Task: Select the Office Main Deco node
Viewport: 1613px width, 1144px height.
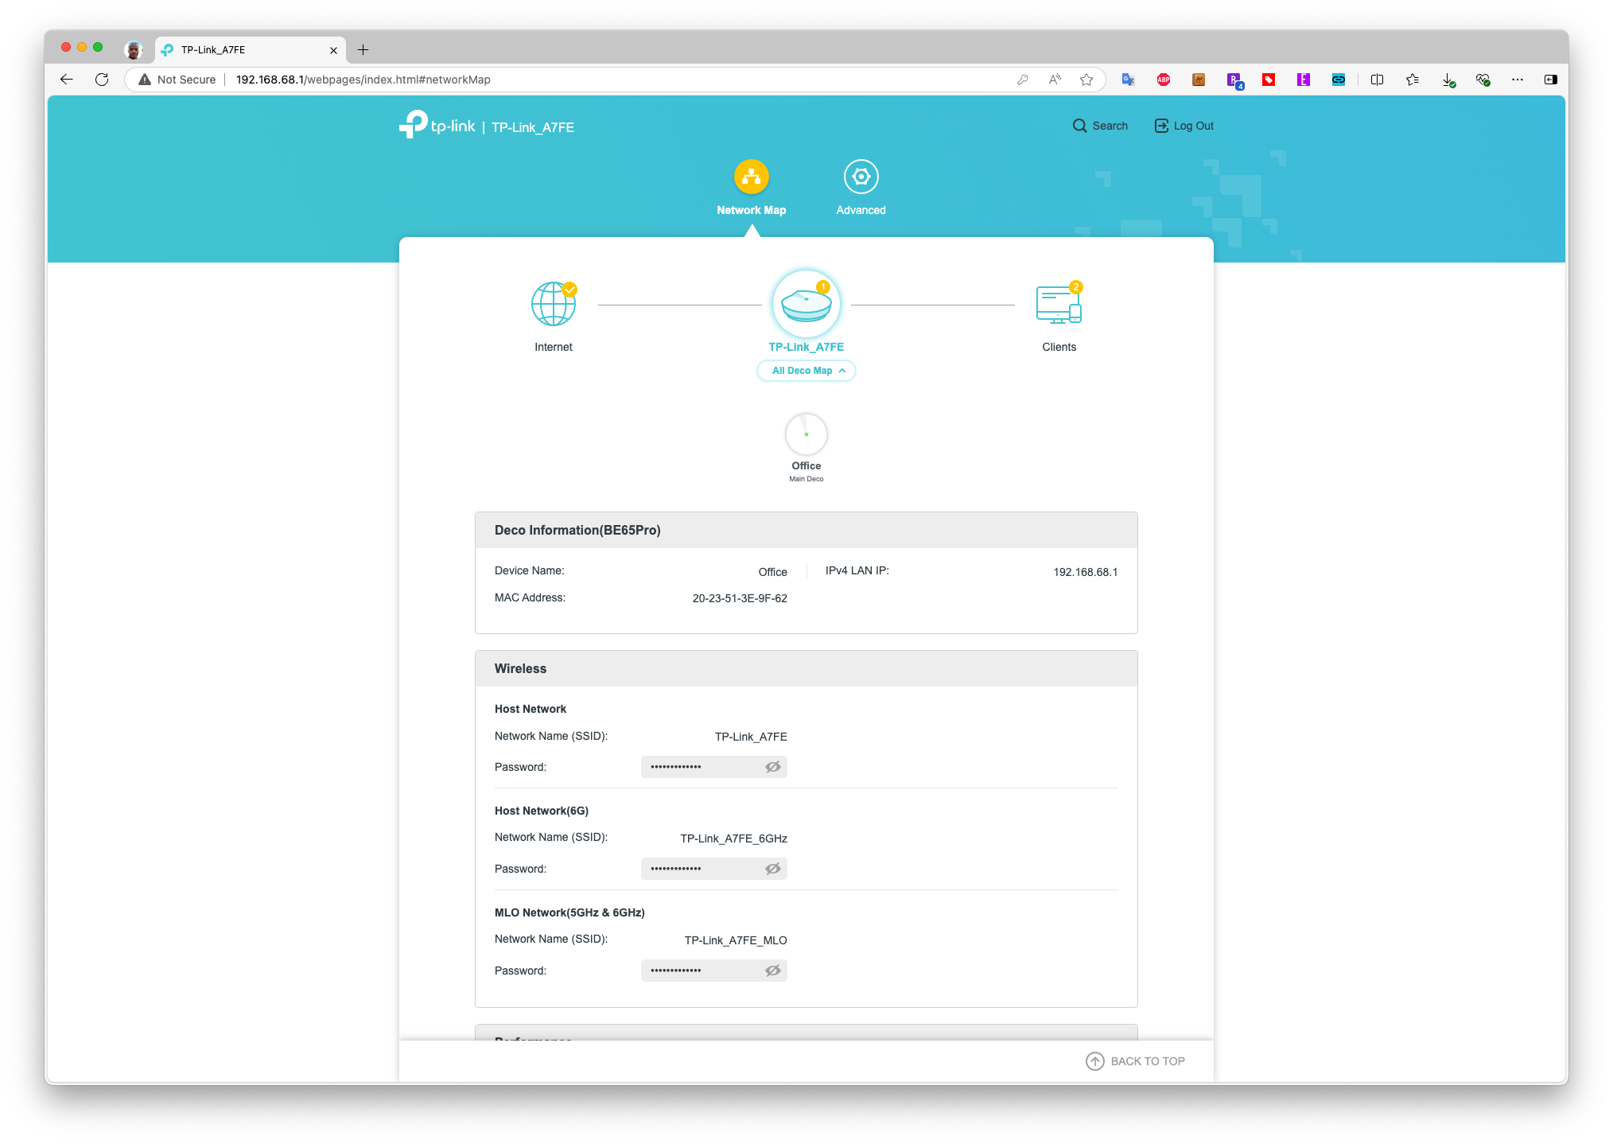Action: click(x=806, y=434)
